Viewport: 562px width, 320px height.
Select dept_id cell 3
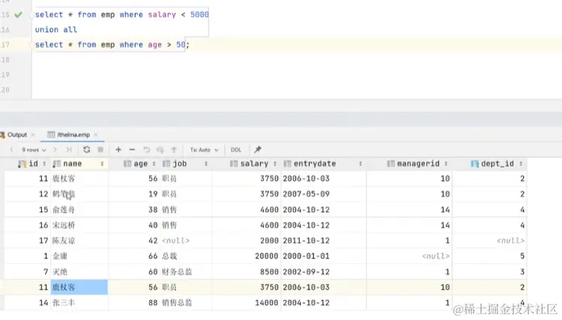pos(489,271)
